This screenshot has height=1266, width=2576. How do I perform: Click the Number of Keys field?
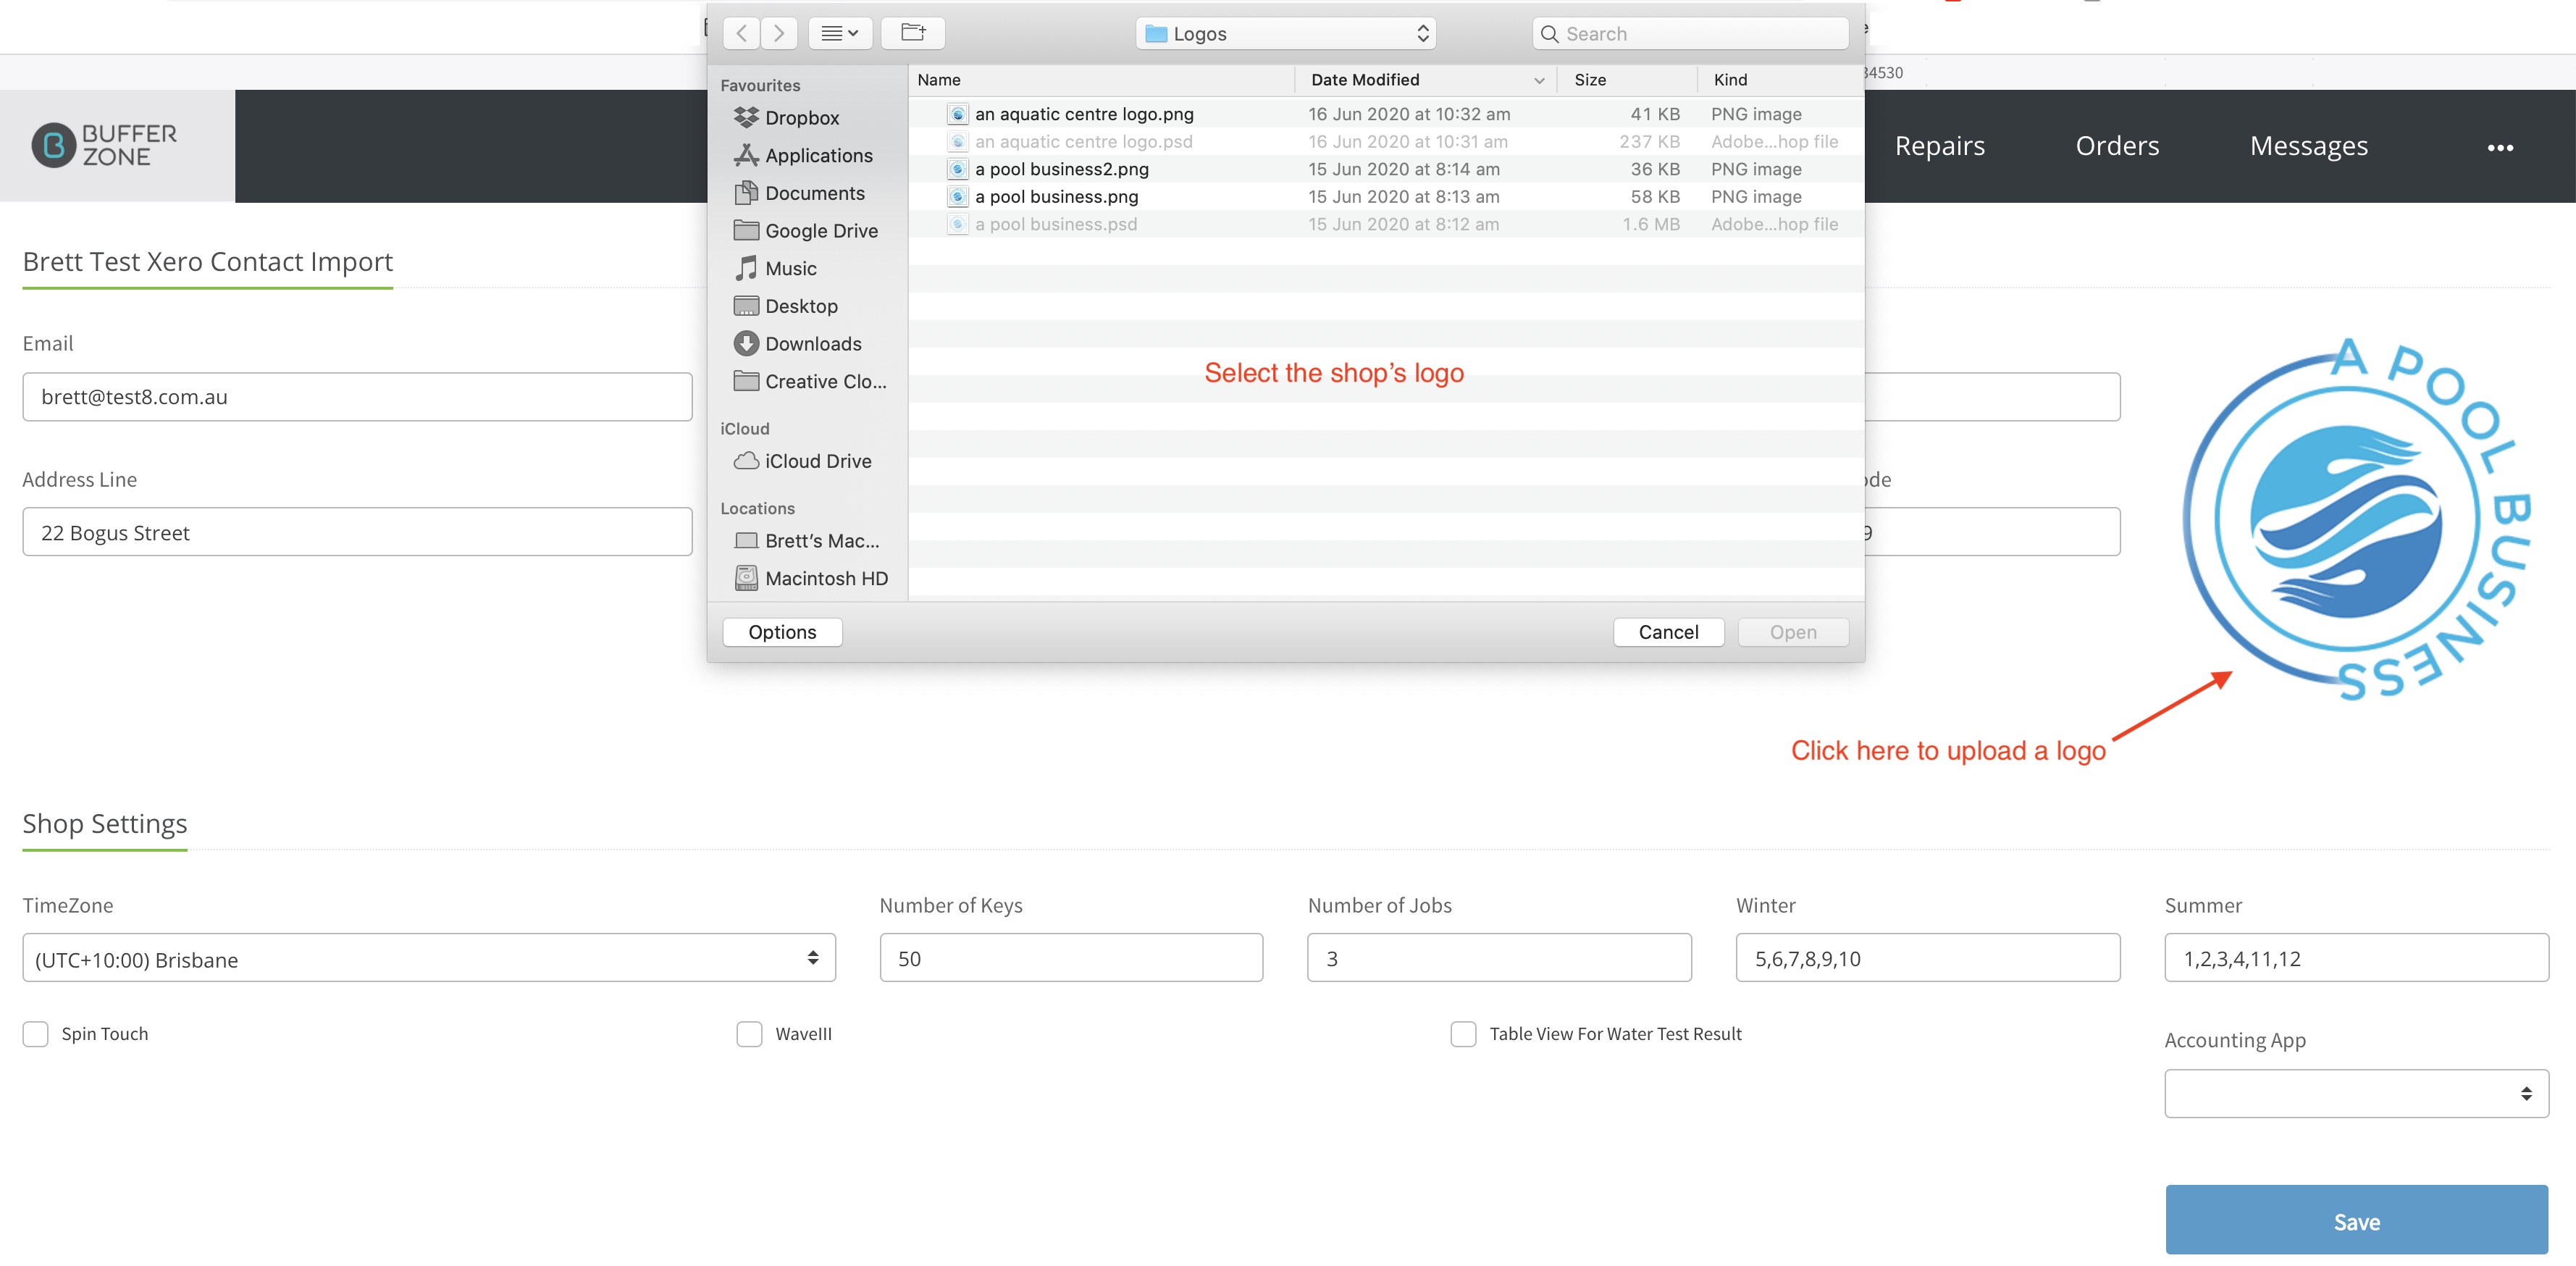1071,958
